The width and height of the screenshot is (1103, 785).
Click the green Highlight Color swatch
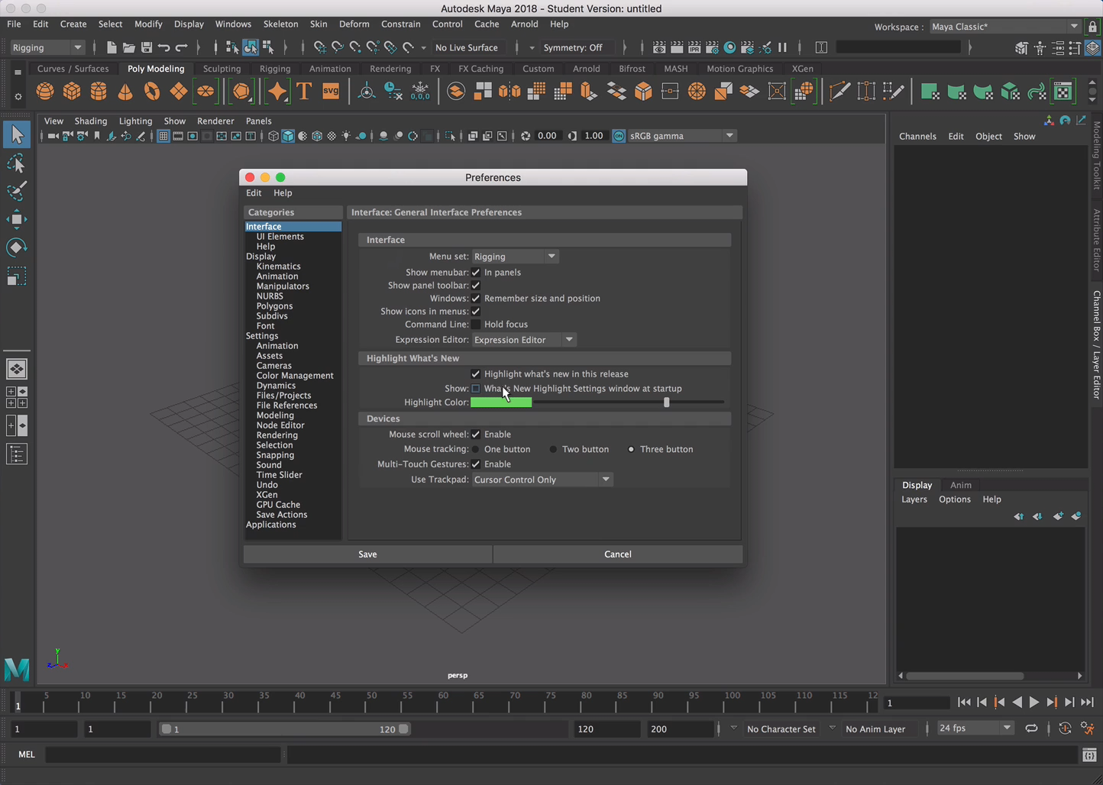click(501, 402)
